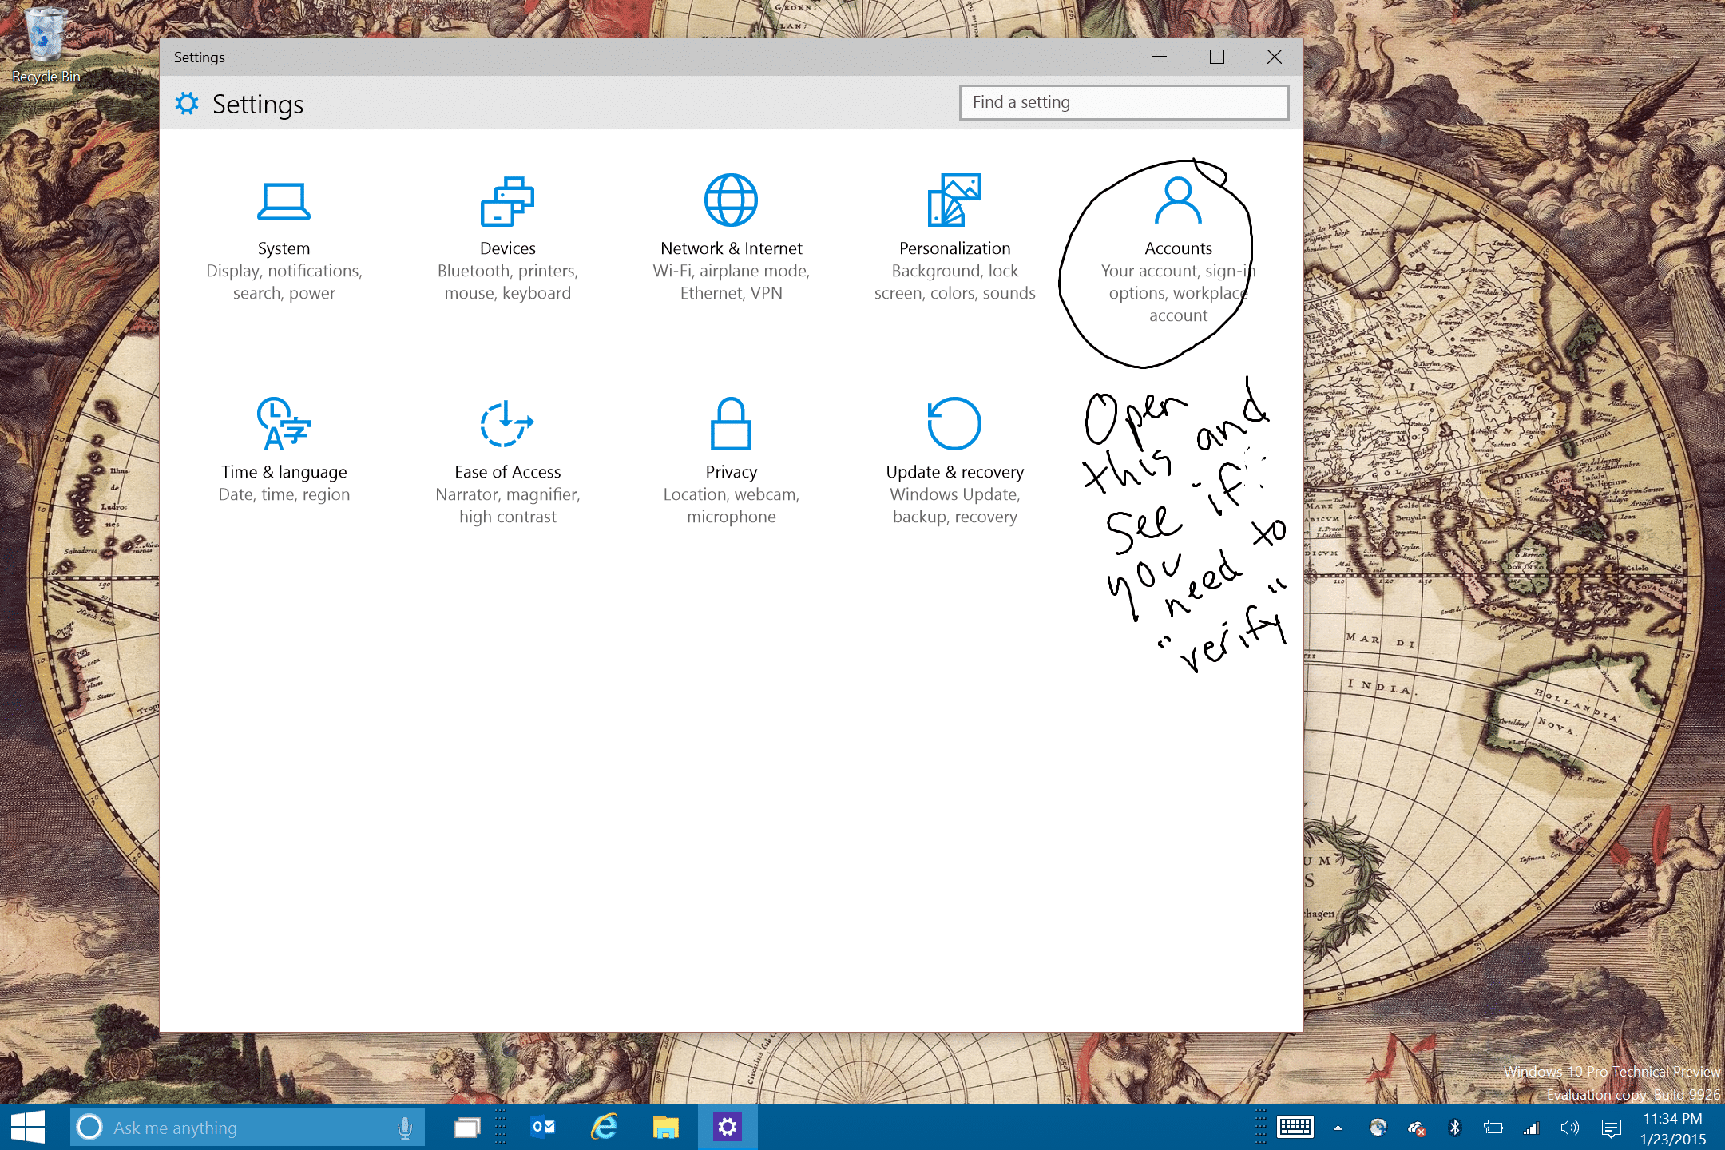The image size is (1725, 1150).
Task: Click 'Display, notifications, search, power' description
Action: tap(284, 282)
